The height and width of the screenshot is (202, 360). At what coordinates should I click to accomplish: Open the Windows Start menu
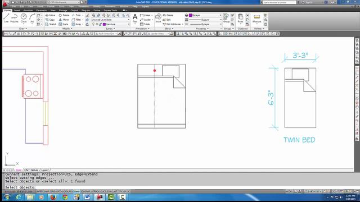(x=7, y=197)
